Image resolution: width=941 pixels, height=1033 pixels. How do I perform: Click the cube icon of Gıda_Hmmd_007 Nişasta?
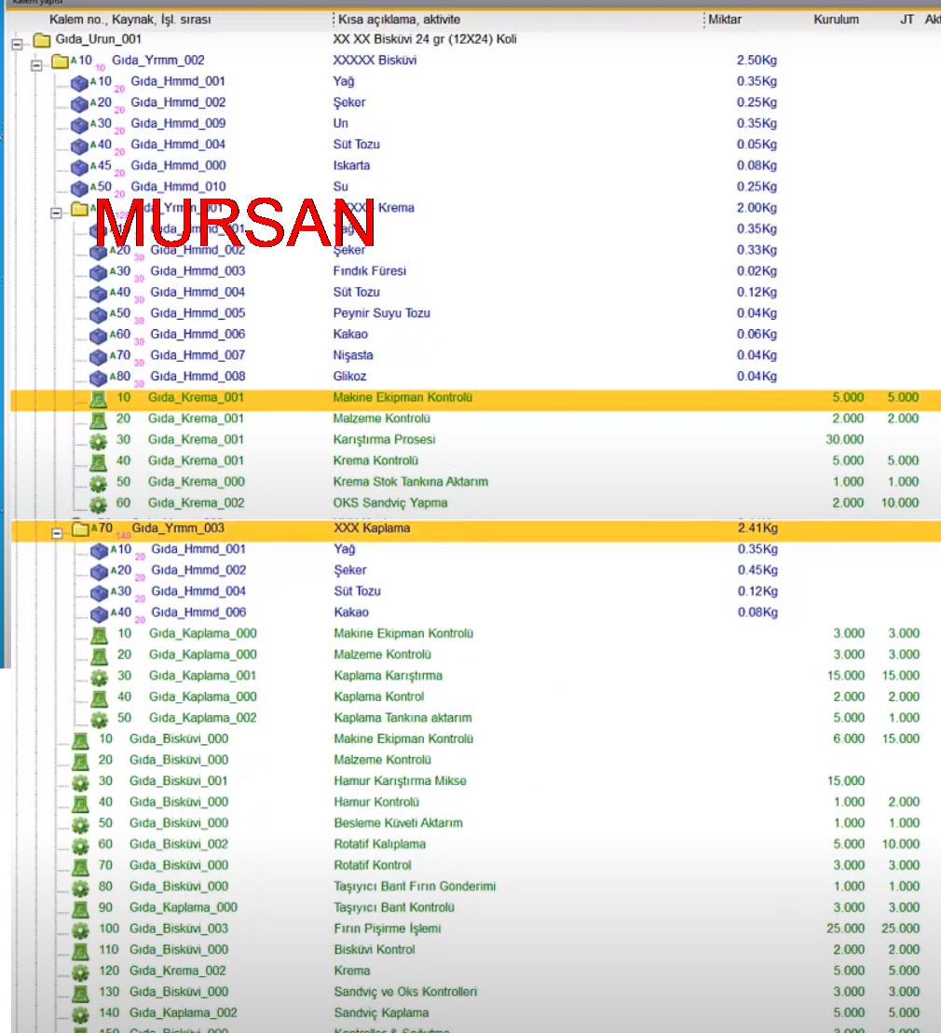(x=99, y=356)
